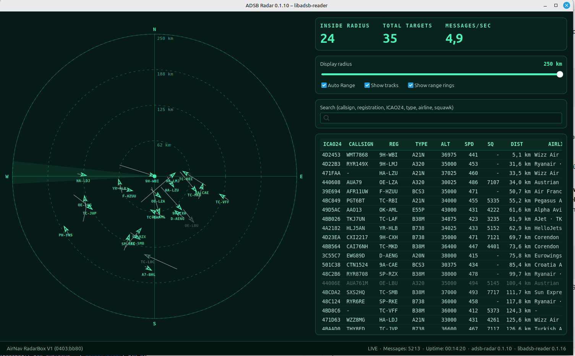Click the Inside Radius value 24

[x=327, y=39]
